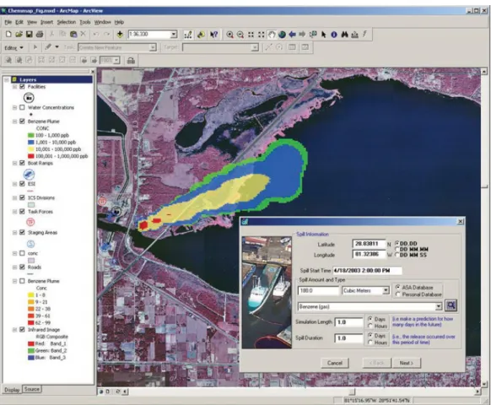Select the Pan hand tool
Image resolution: width=491 pixels, height=405 pixels.
(x=272, y=35)
